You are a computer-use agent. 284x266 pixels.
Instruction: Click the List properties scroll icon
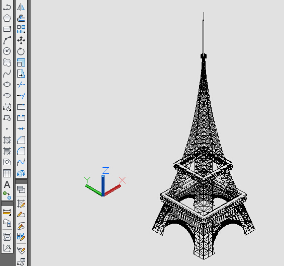7,237
